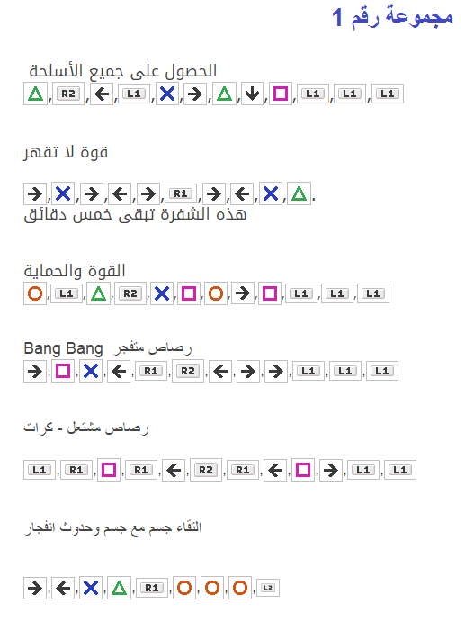This screenshot has height=630, width=474.
Task: Click the R2 button in the first code row
Action: tap(68, 94)
